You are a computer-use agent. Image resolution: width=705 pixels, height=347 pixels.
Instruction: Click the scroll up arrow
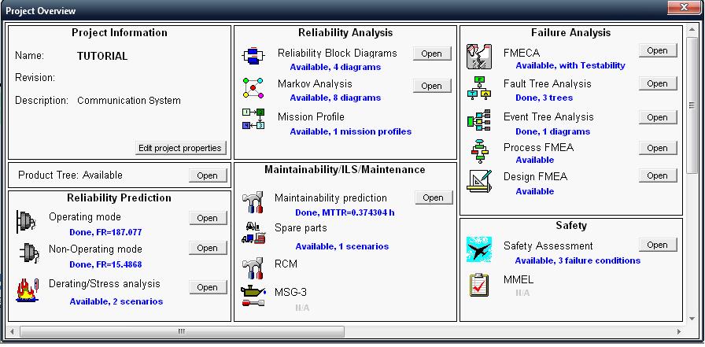tap(692, 31)
